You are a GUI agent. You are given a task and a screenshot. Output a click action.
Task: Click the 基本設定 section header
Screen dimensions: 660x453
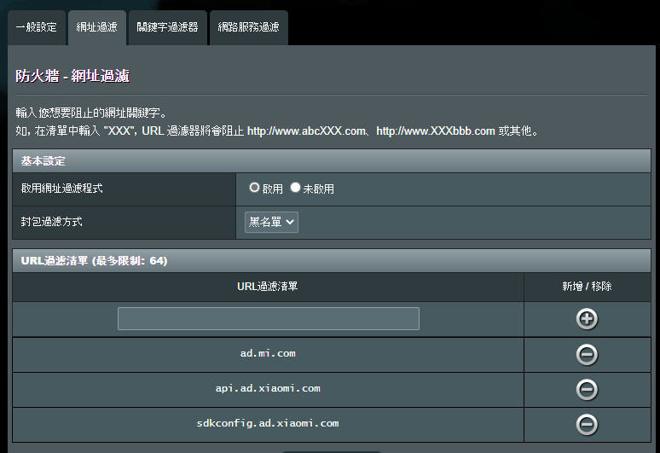[x=332, y=161]
